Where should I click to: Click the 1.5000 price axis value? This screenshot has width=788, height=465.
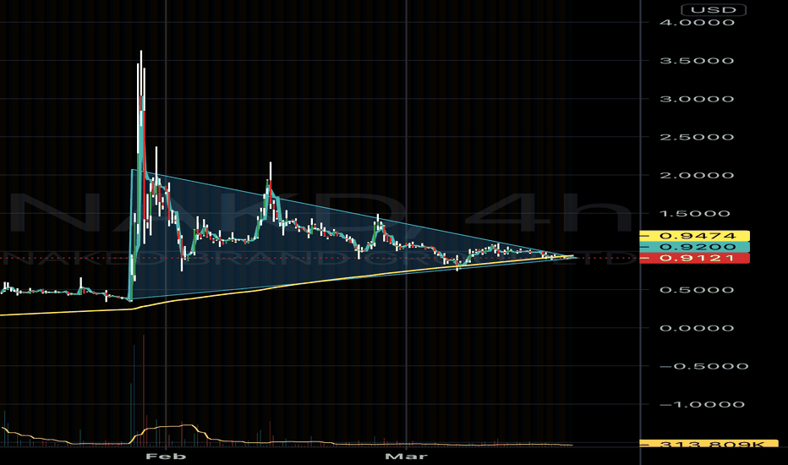697,214
